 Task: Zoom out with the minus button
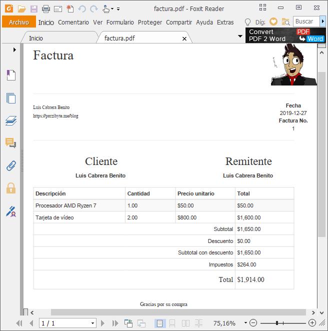point(253,323)
